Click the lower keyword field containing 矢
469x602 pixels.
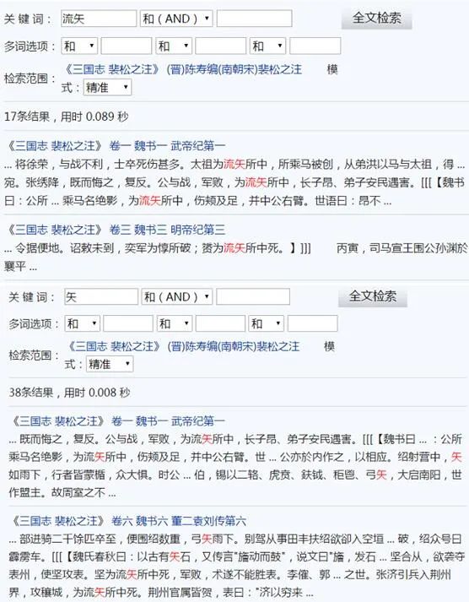tap(101, 296)
